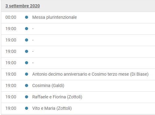Click the dot of the first empty 19:00 event
The width and height of the screenshot is (155, 115).
coord(27,29)
